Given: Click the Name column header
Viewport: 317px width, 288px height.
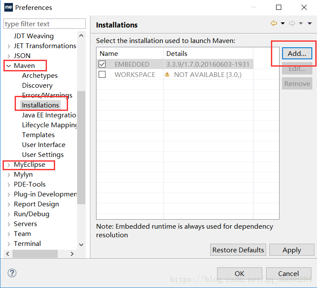Looking at the screenshot, I should coord(130,53).
